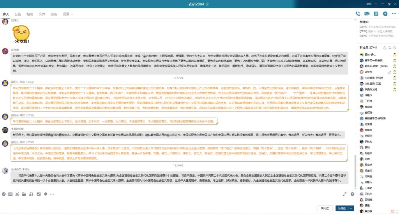This screenshot has height=214, width=399.
Task: Open the emoji picker in the message toolbar
Action: (x=4, y=194)
